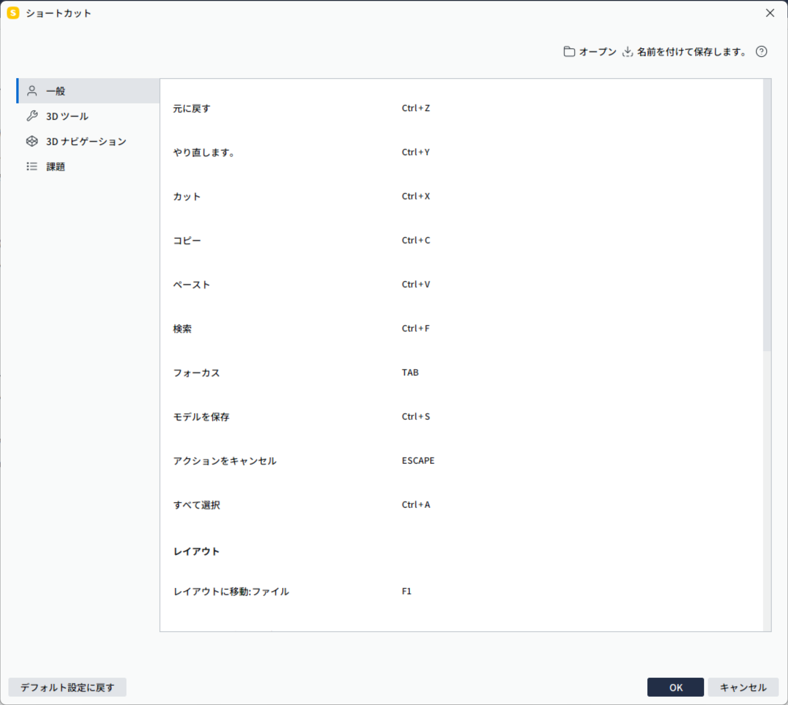Image resolution: width=788 pixels, height=705 pixels.
Task: Click the folder icon for オープン
Action: coord(569,51)
